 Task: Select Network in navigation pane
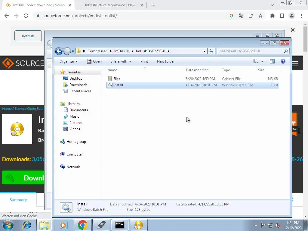pos(73,167)
